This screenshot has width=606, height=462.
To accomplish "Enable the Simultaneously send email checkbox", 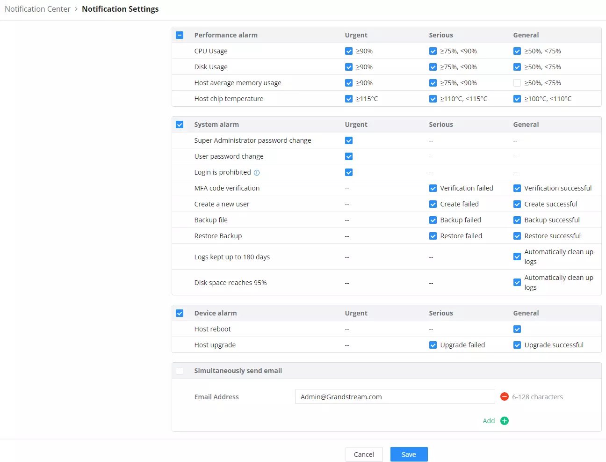I will tap(180, 371).
